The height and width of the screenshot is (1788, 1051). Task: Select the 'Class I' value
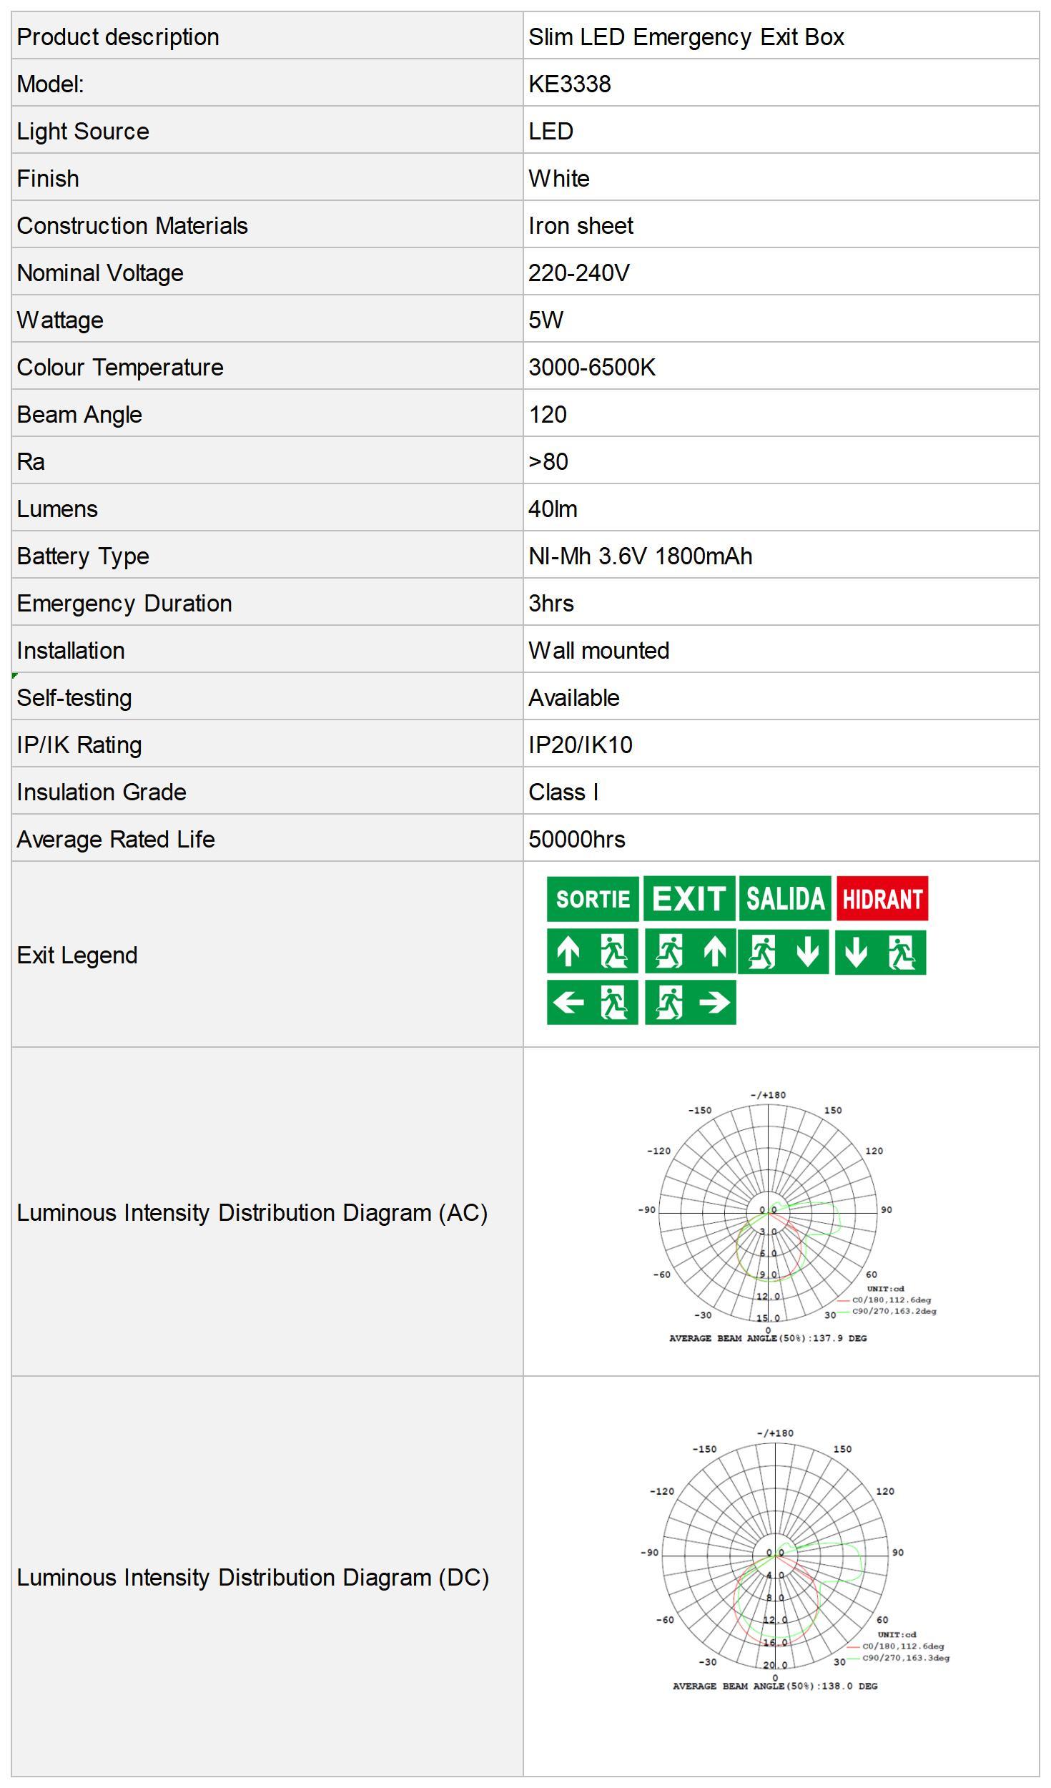(563, 792)
